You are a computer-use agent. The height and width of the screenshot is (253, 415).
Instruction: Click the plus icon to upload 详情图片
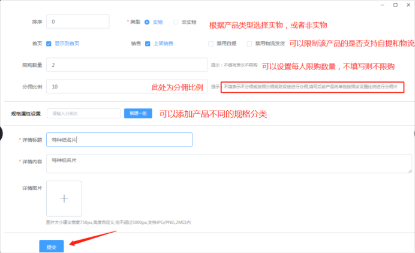point(64,198)
